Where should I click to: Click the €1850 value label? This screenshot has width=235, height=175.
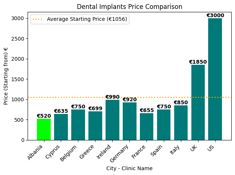198,62
